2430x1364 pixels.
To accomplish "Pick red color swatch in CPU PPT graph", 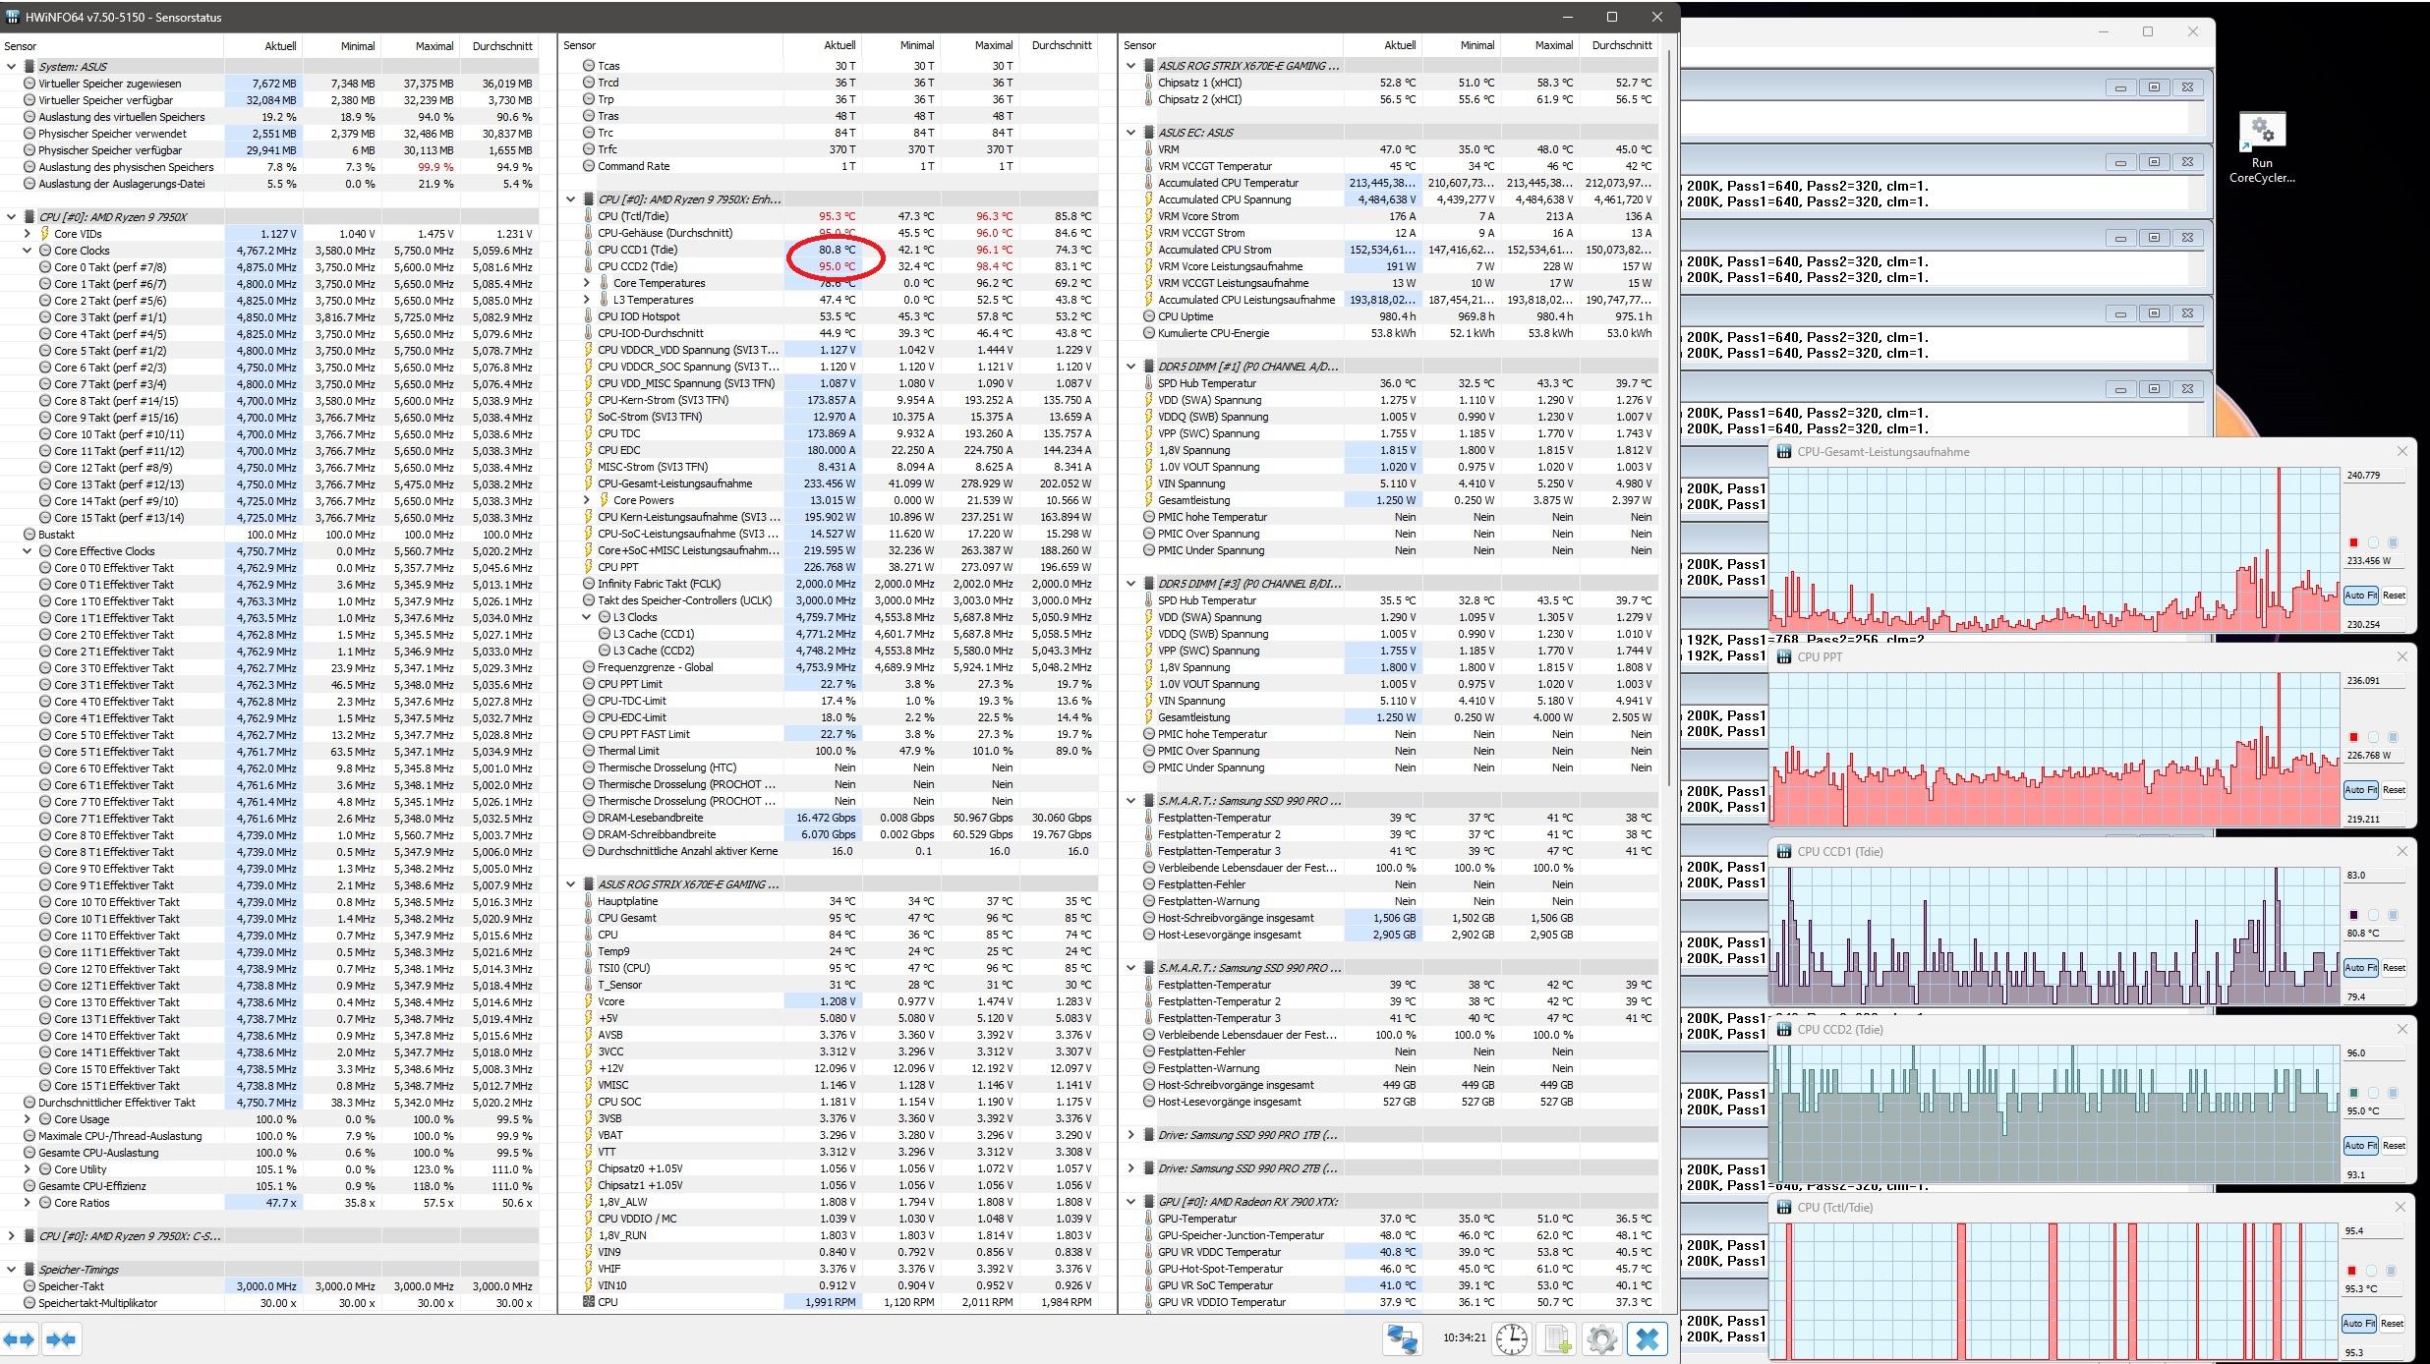I will tap(2354, 737).
